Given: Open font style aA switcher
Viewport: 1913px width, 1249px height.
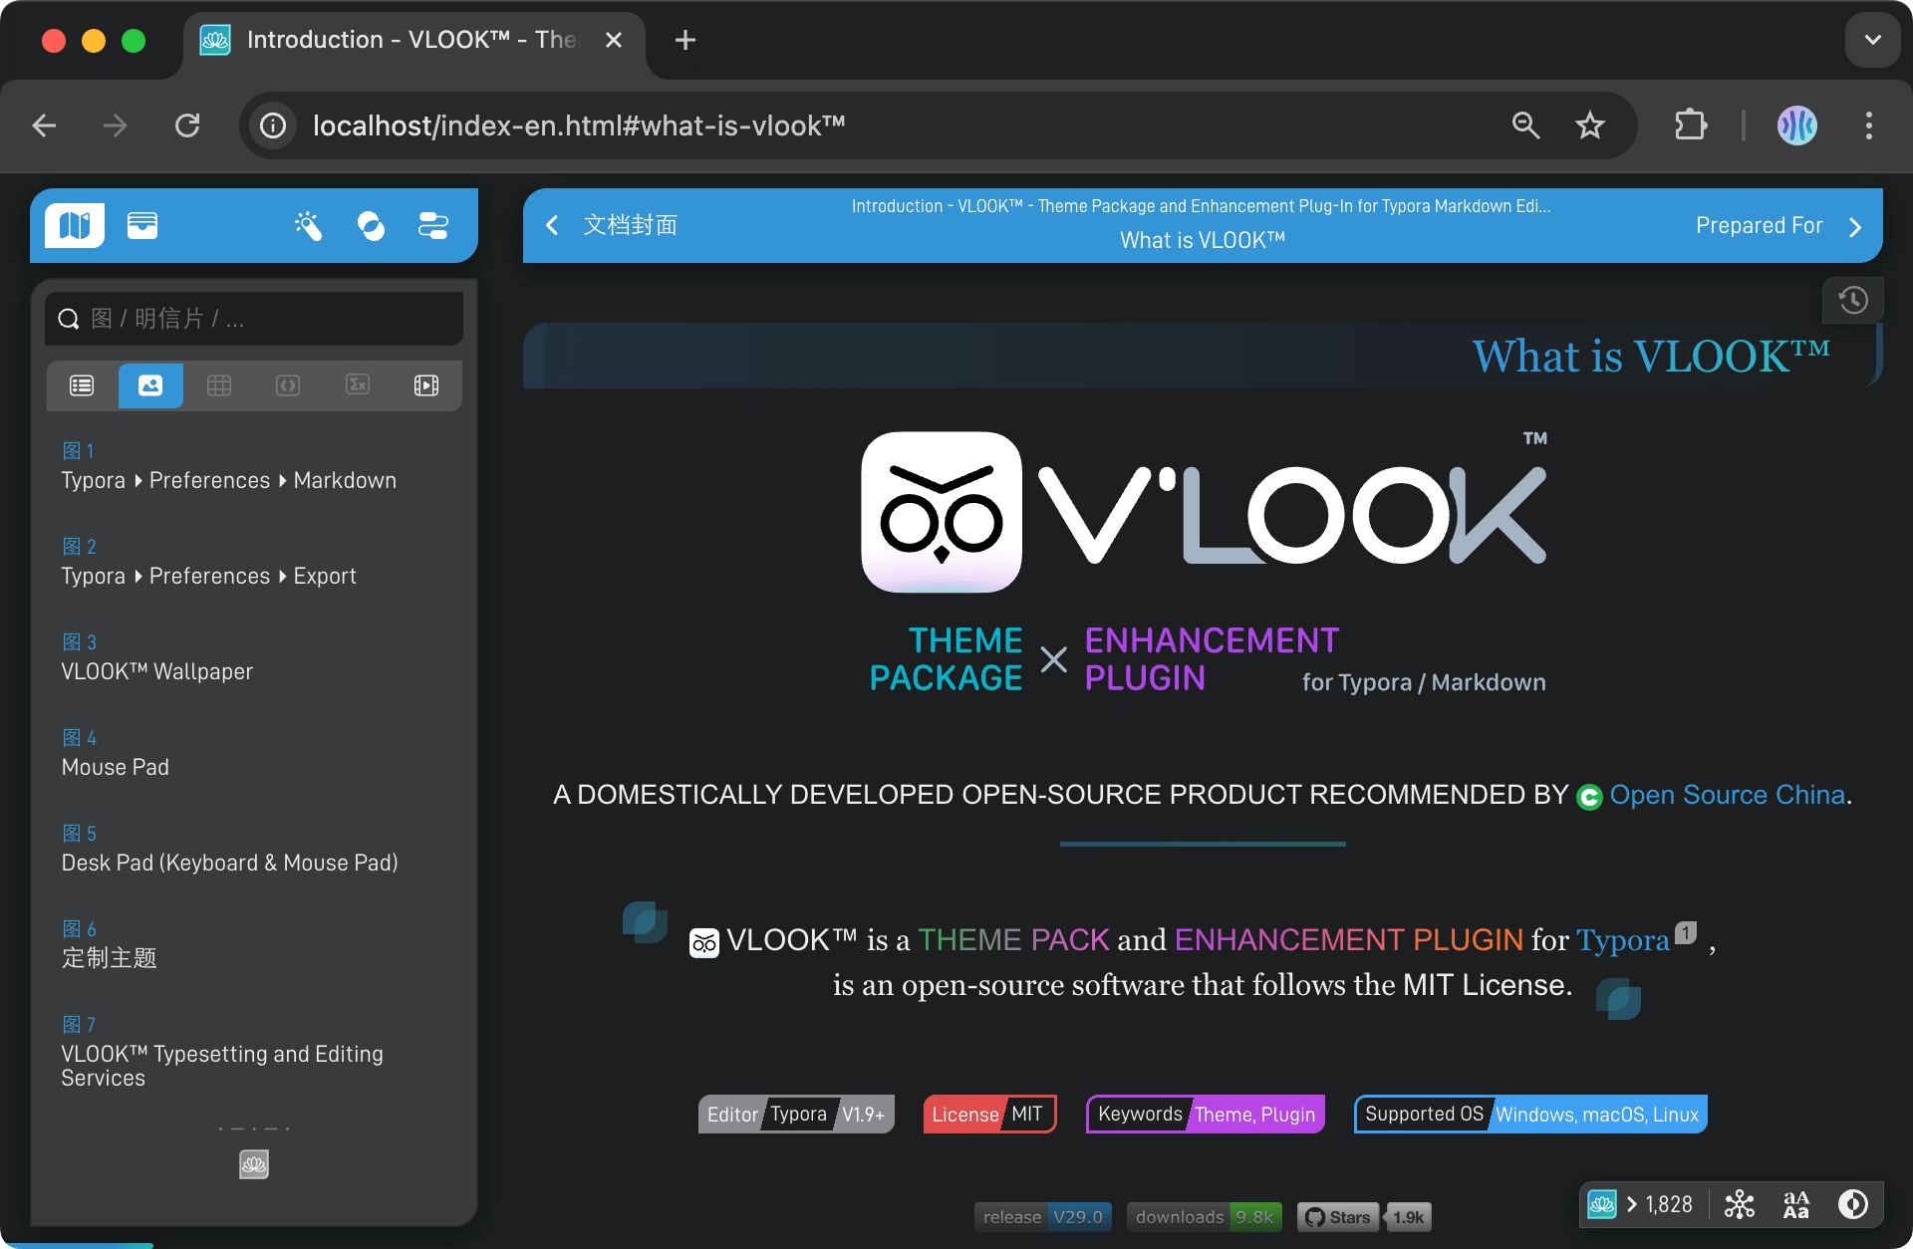Looking at the screenshot, I should click(x=1796, y=1205).
